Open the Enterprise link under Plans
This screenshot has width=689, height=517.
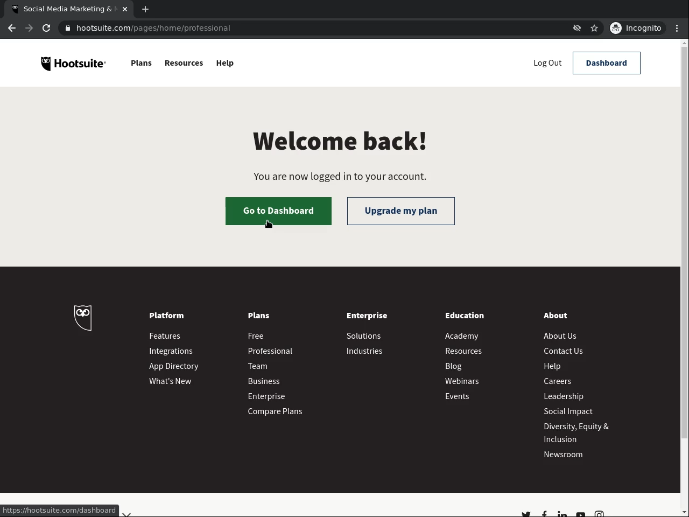tap(266, 396)
